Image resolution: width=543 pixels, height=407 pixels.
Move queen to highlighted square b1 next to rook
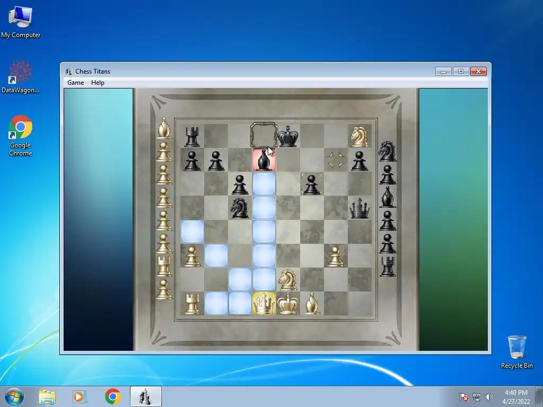[x=216, y=303]
